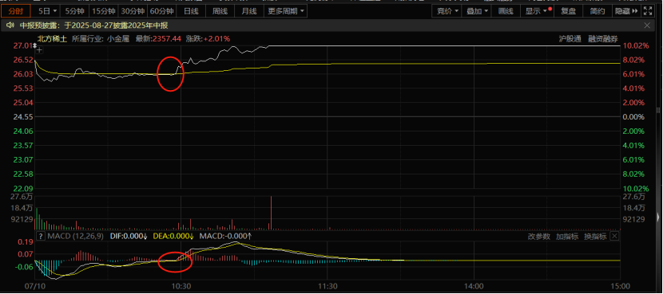Click the 最新:2357.44 value

click(x=158, y=39)
